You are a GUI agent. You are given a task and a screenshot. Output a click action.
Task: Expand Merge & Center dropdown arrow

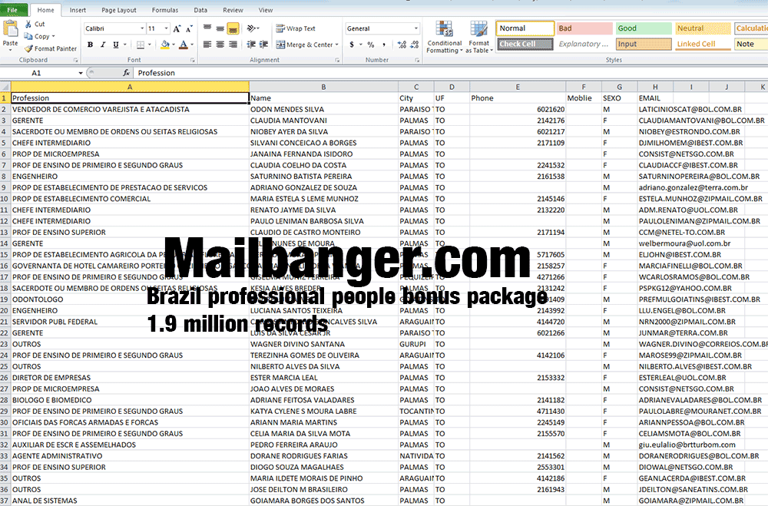(x=337, y=45)
